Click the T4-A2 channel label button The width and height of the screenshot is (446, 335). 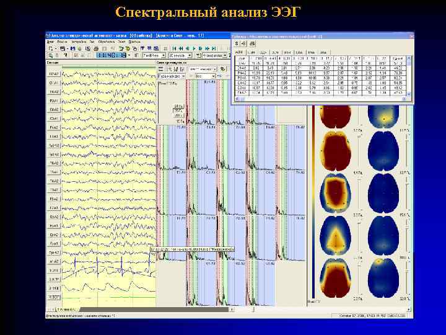click(x=54, y=181)
